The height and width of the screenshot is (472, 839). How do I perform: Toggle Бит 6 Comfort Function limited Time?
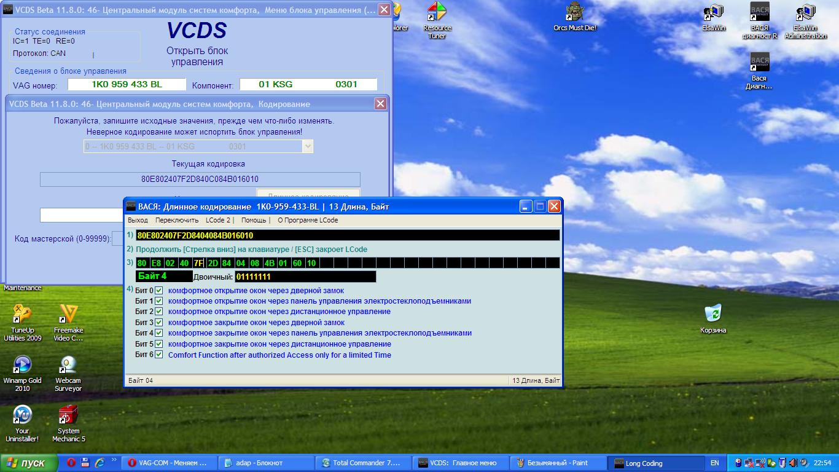[x=159, y=355]
